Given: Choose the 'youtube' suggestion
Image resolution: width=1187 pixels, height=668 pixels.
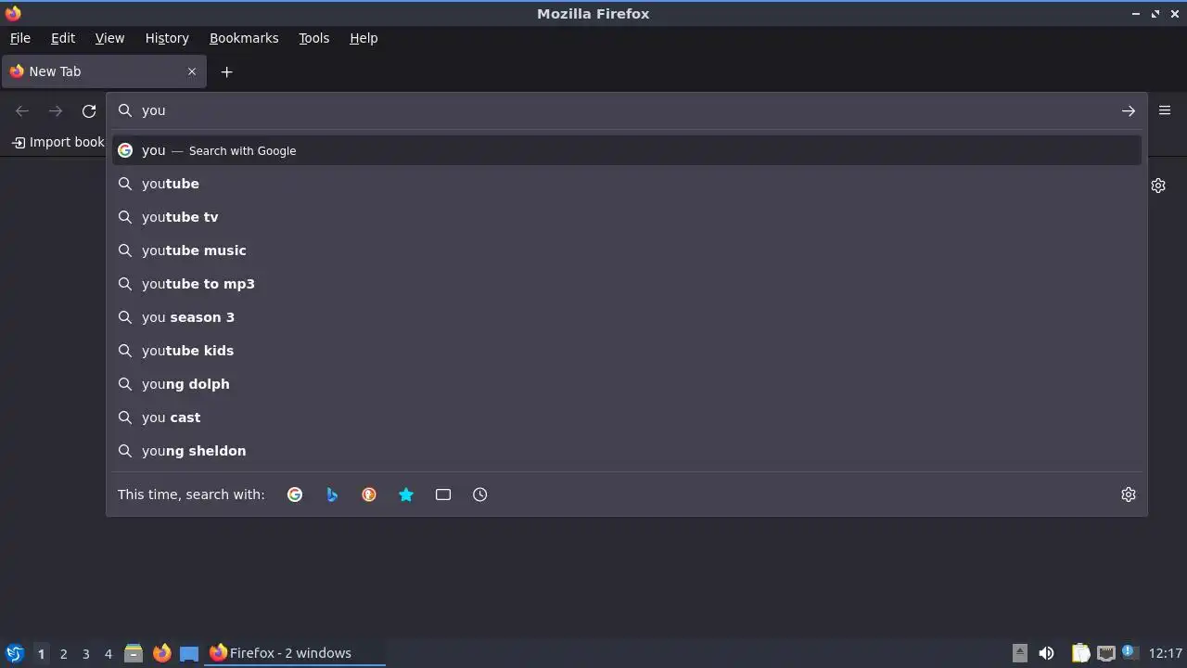Looking at the screenshot, I should point(627,184).
